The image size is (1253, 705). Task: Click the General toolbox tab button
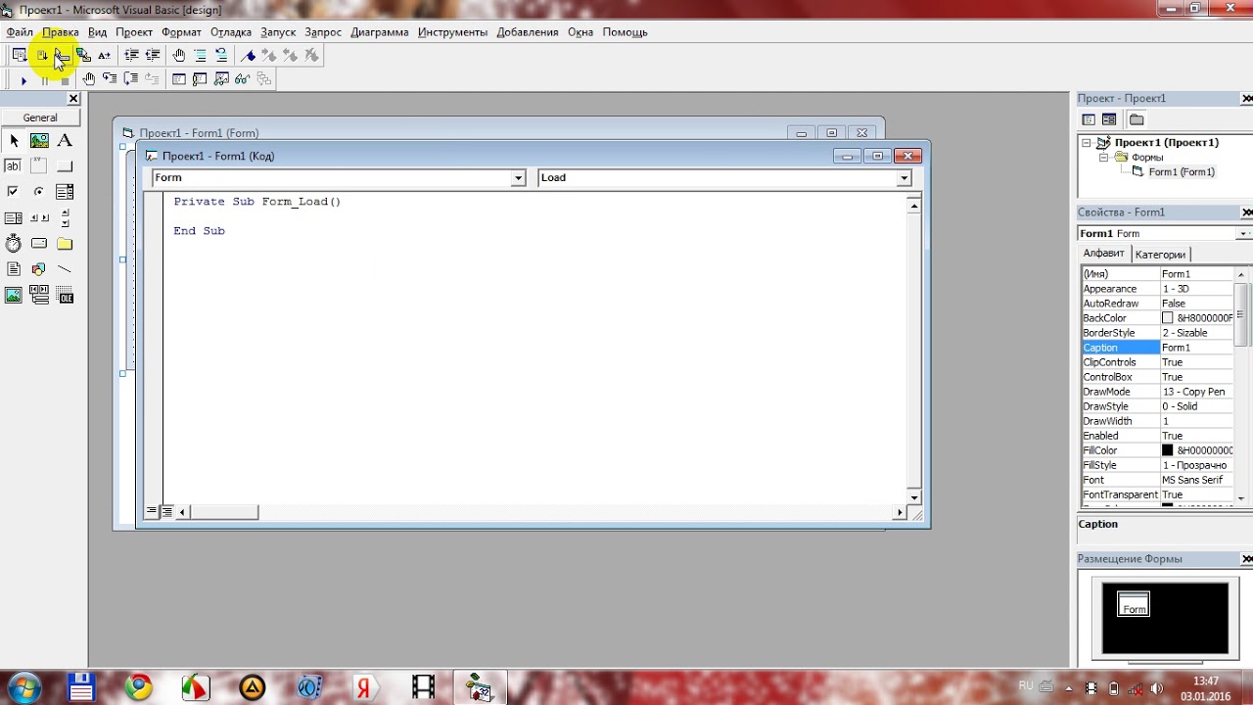point(40,117)
